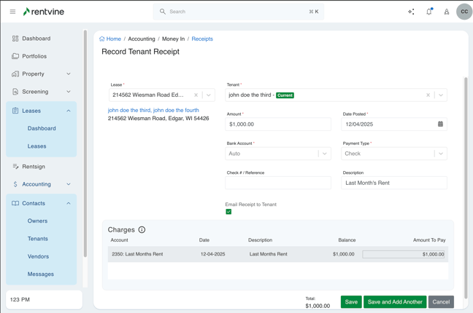Image resolution: width=473 pixels, height=313 pixels.
Task: Click the Check # / Reference field
Action: pos(278,183)
